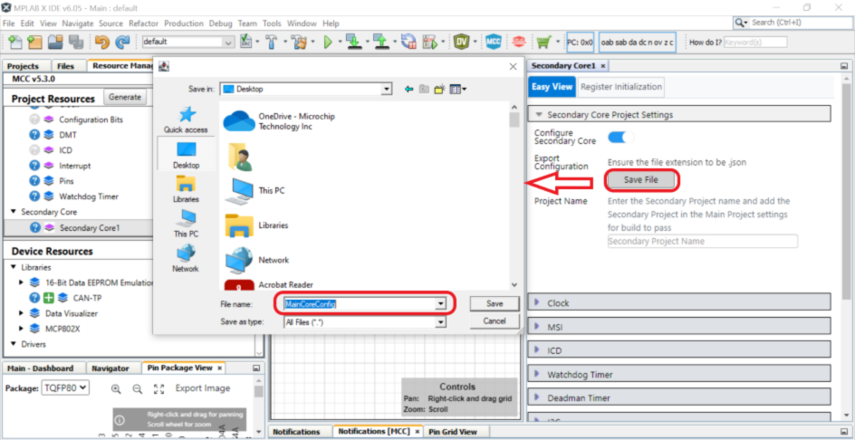This screenshot has width=855, height=440.
Task: Click Make and Program Device icon
Action: tap(354, 42)
